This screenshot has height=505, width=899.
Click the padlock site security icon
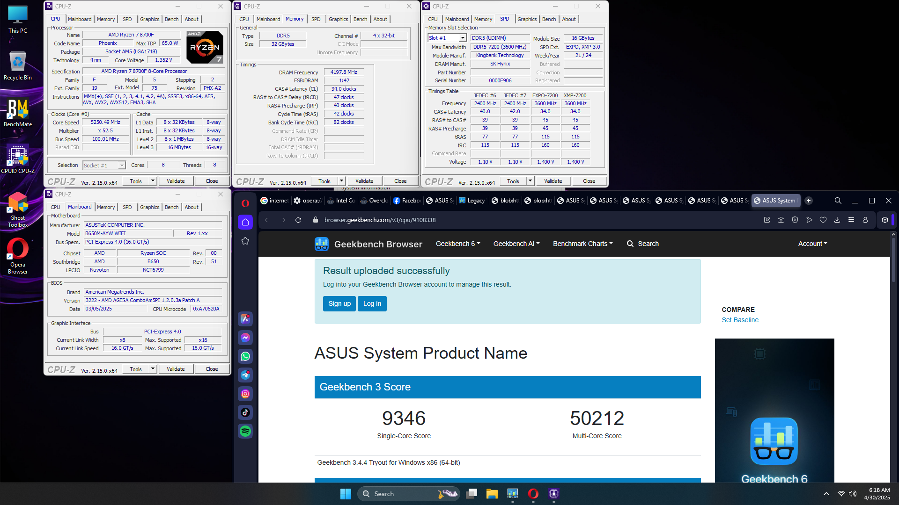[x=315, y=220]
